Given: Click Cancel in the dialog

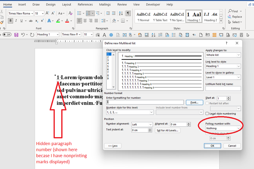Looking at the screenshot, I should point(232,146).
